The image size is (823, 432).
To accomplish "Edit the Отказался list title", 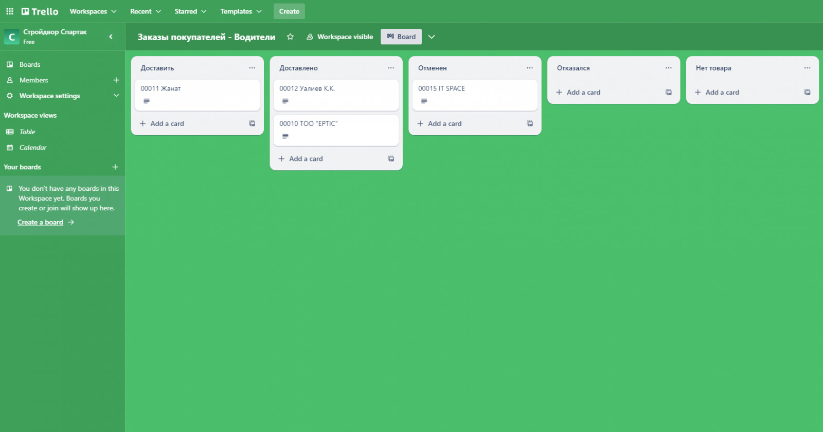I will point(574,68).
